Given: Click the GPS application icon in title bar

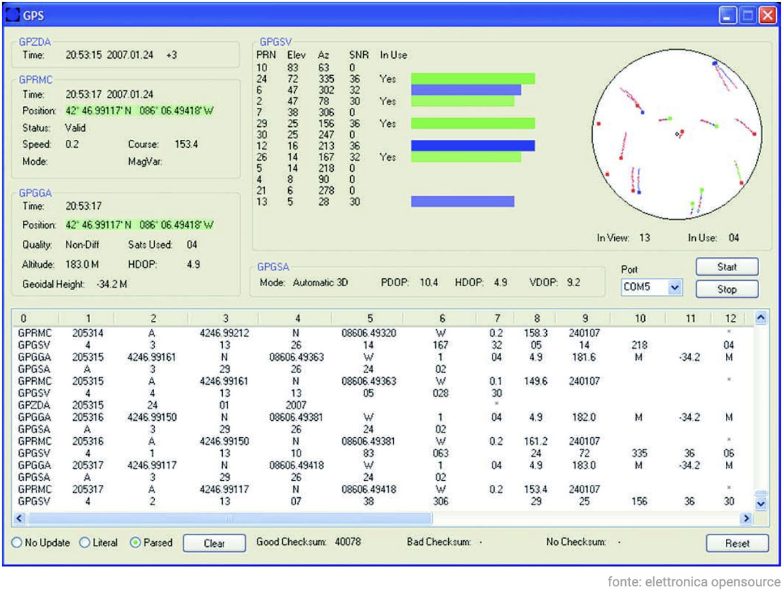Looking at the screenshot, I should (12, 15).
